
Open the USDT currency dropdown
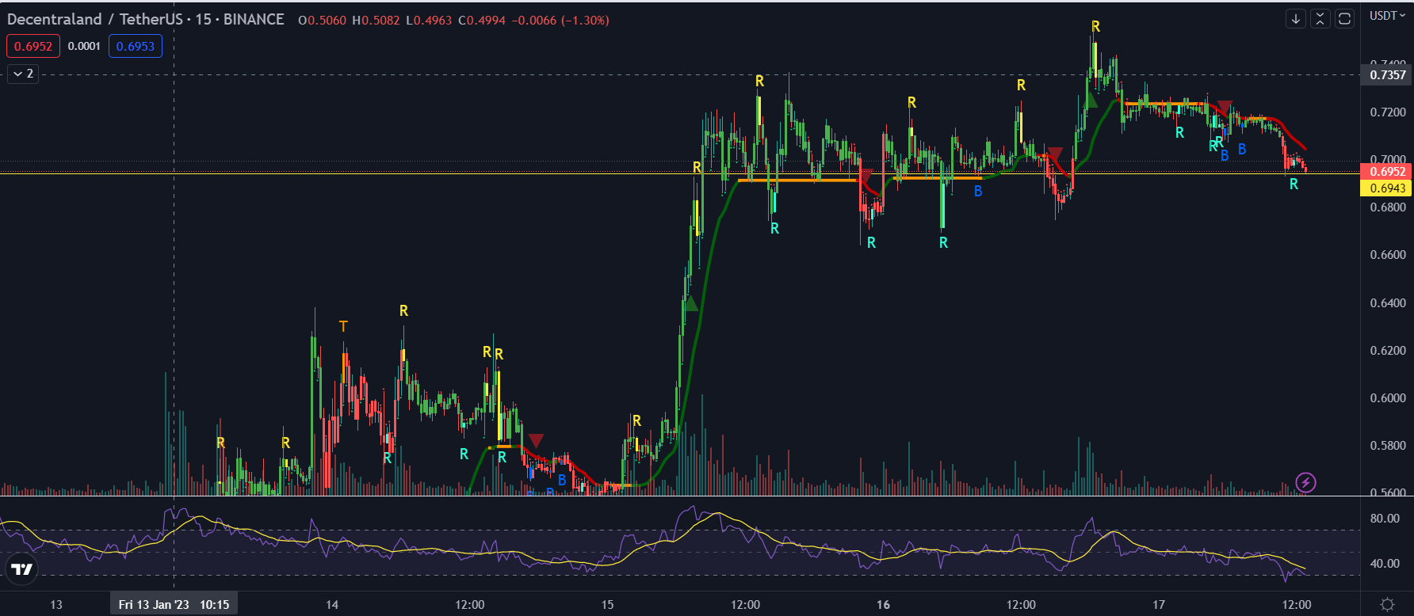click(x=1388, y=16)
